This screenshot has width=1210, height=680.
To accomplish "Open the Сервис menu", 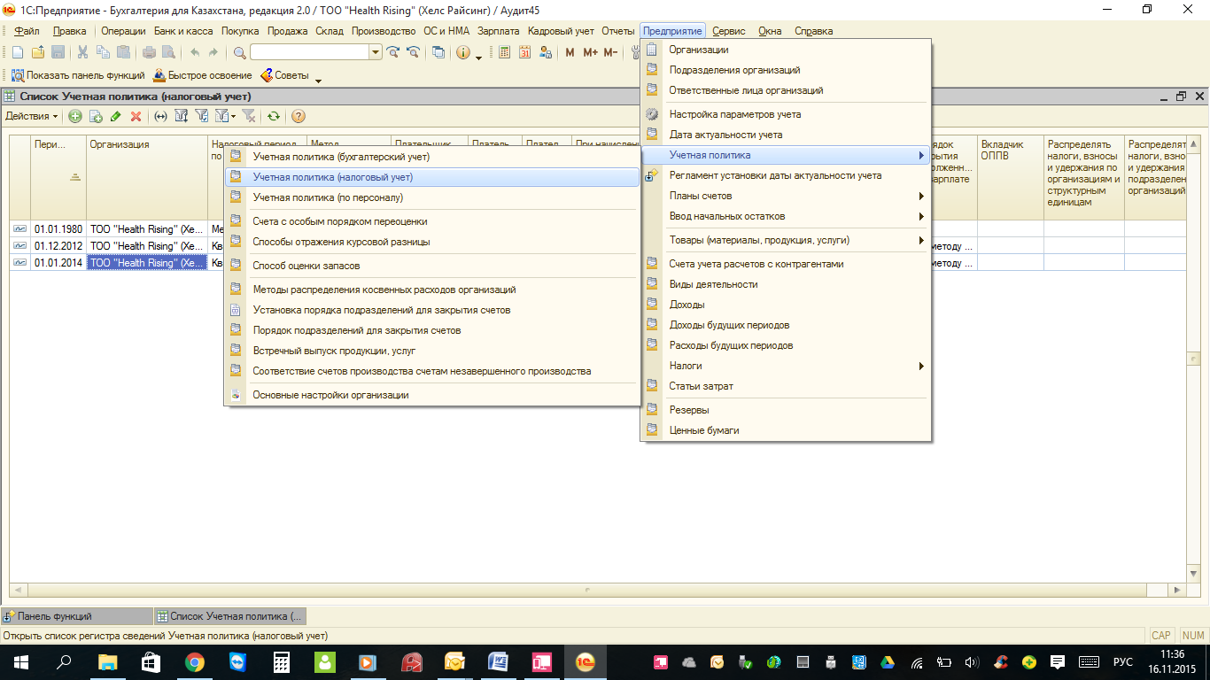I will [729, 31].
